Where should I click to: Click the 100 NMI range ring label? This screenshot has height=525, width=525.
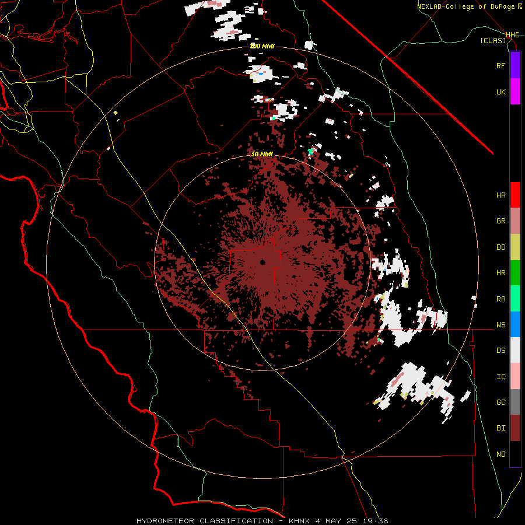tap(262, 46)
